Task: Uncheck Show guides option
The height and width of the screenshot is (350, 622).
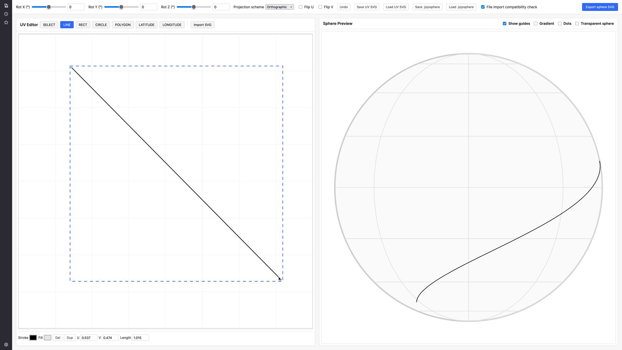Action: click(504, 24)
